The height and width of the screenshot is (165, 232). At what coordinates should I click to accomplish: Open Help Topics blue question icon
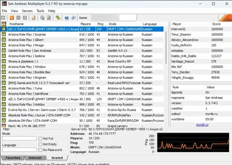click(x=66, y=18)
